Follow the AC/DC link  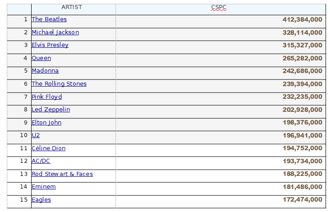click(41, 161)
